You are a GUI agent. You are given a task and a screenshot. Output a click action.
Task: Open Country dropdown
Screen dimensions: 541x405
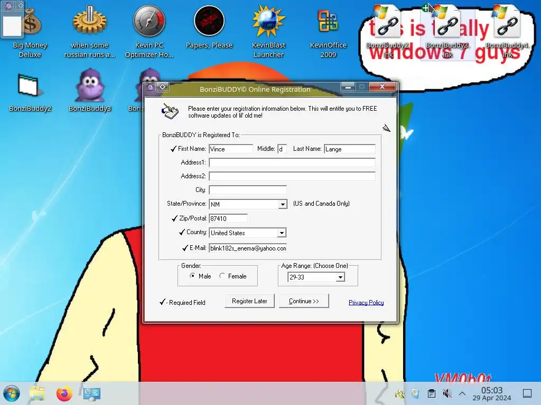click(x=282, y=233)
